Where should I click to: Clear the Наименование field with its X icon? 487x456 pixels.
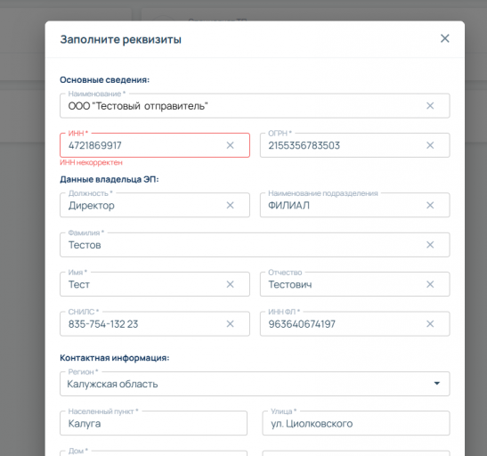pyautogui.click(x=430, y=106)
